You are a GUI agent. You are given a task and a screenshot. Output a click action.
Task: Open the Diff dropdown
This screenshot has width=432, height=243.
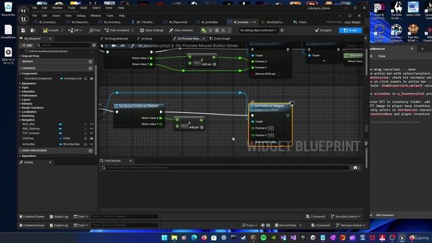click(x=75, y=30)
